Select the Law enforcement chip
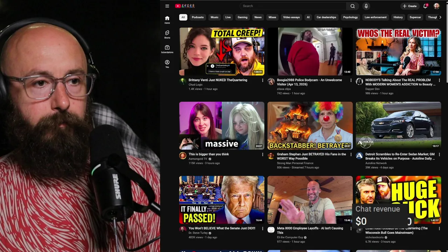The width and height of the screenshot is (448, 252). coord(376,17)
